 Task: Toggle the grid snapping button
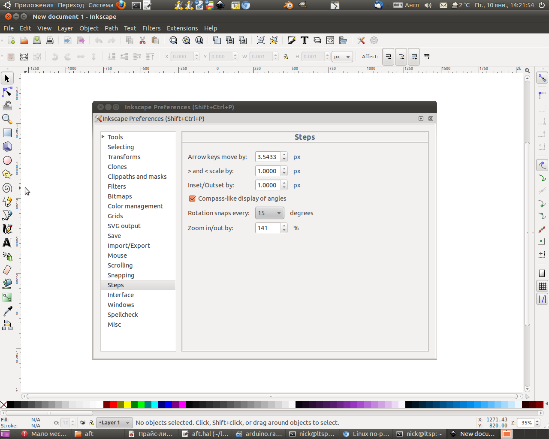[x=542, y=286]
